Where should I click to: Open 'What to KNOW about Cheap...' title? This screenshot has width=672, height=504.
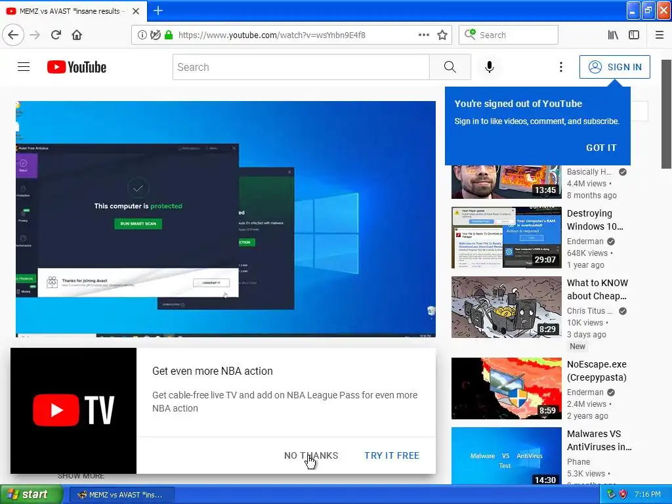597,289
